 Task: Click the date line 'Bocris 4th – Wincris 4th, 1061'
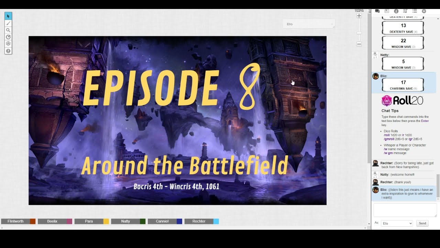point(176,186)
